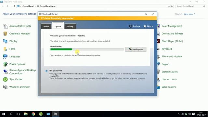Image resolution: width=208 pixels, height=117 pixels.
Task: Open the Storage Spaces link
Action: pyautogui.click(x=170, y=72)
